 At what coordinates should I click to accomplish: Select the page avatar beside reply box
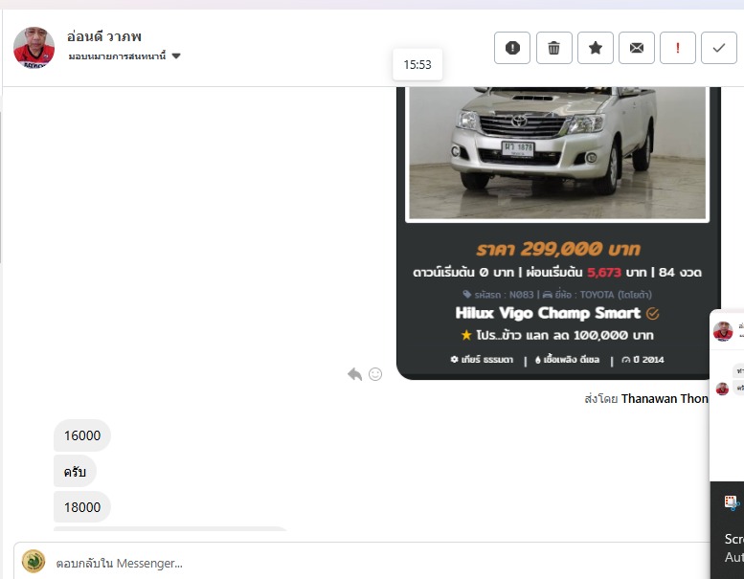(34, 562)
